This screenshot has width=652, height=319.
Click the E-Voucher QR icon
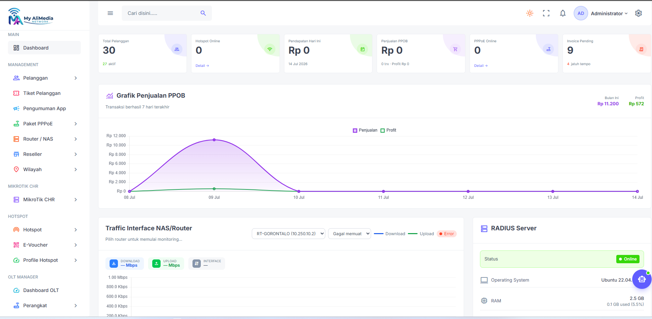16,245
